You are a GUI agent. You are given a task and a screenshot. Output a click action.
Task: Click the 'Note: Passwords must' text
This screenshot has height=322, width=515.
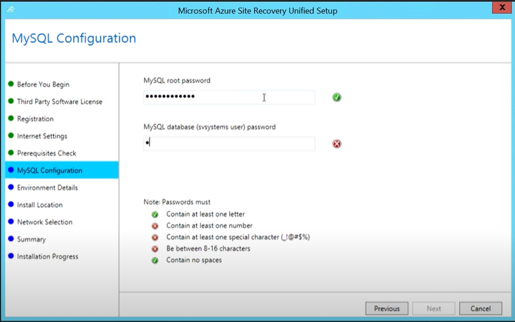[x=177, y=202]
